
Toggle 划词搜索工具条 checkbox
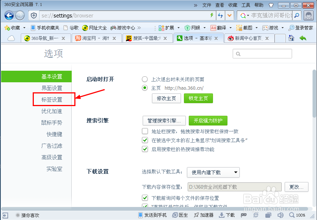pyautogui.click(x=145, y=140)
